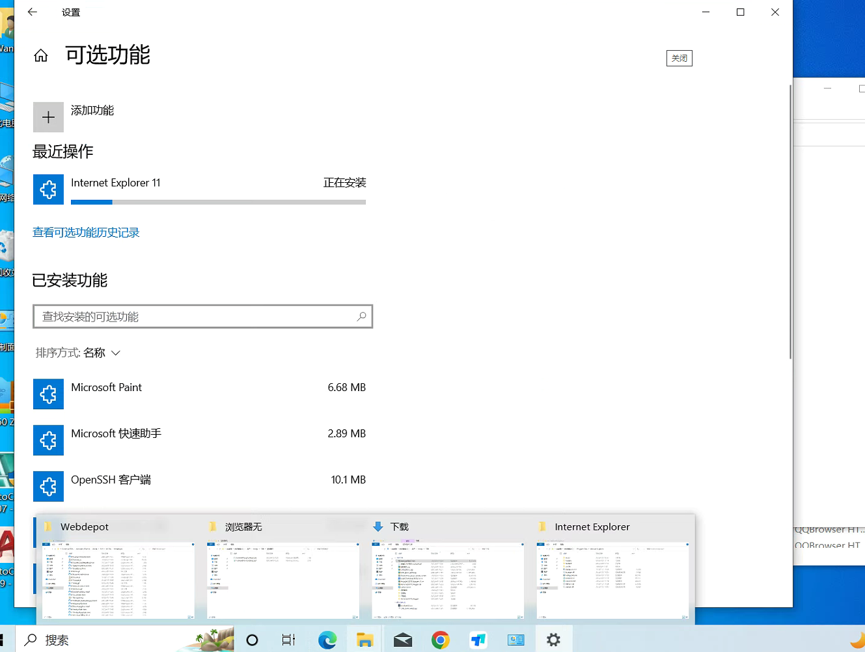This screenshot has width=865, height=652.
Task: Click the installed features search field
Action: (195, 316)
